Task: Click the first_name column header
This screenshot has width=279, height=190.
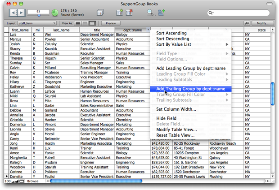Action: pos(20,30)
